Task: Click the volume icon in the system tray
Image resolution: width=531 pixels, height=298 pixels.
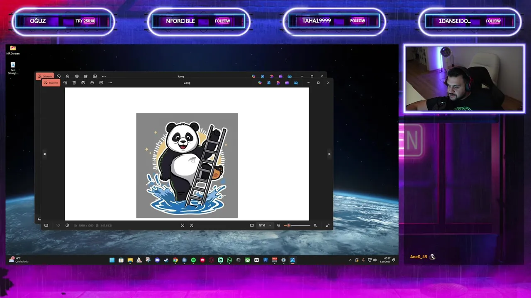Action: (x=375, y=260)
